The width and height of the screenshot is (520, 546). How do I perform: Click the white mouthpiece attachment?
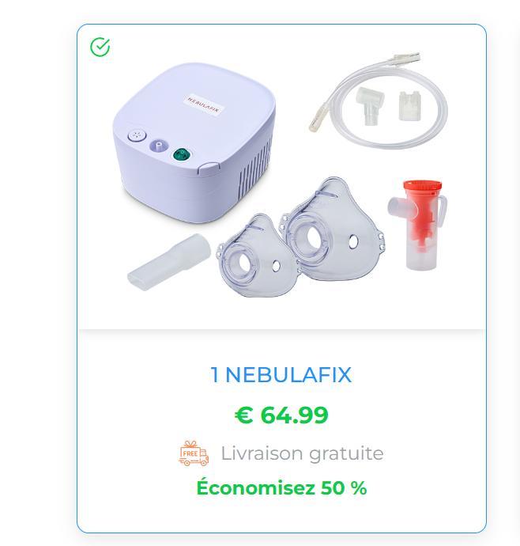point(169,261)
